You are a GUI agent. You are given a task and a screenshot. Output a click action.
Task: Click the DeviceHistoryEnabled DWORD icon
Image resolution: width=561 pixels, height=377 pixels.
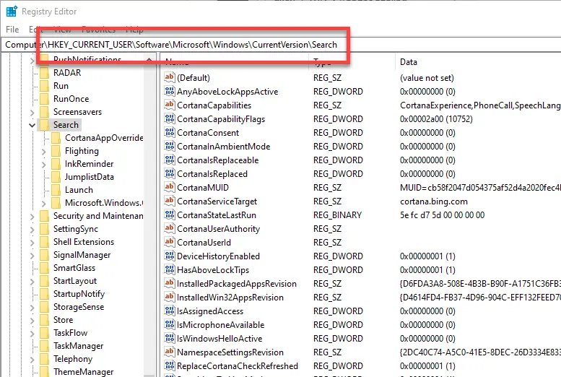[x=169, y=256]
